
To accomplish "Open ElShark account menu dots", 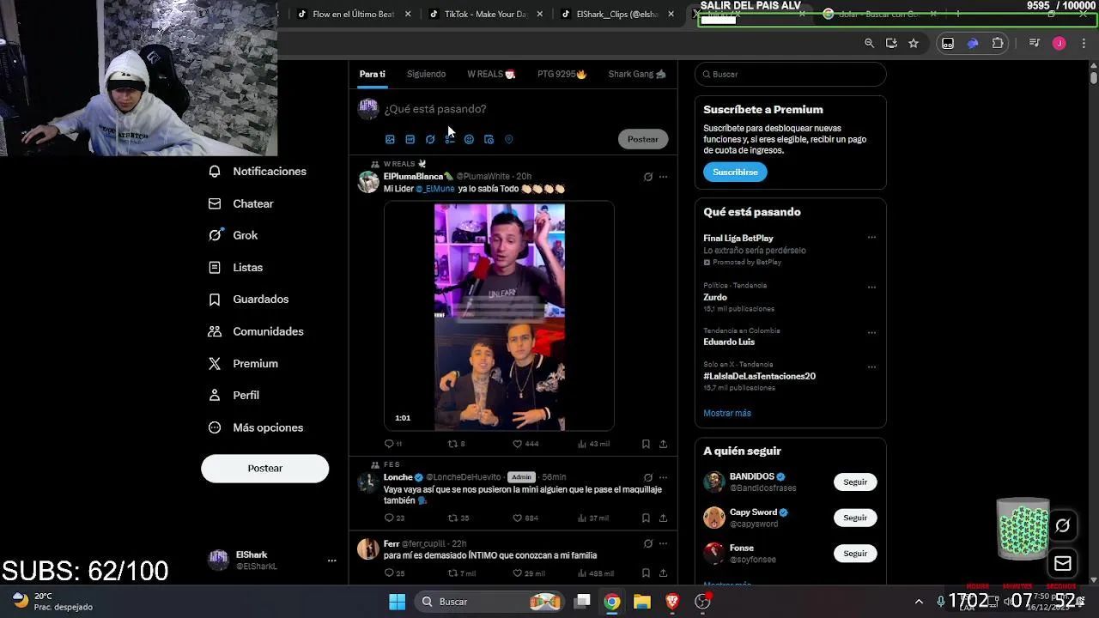I will click(331, 560).
